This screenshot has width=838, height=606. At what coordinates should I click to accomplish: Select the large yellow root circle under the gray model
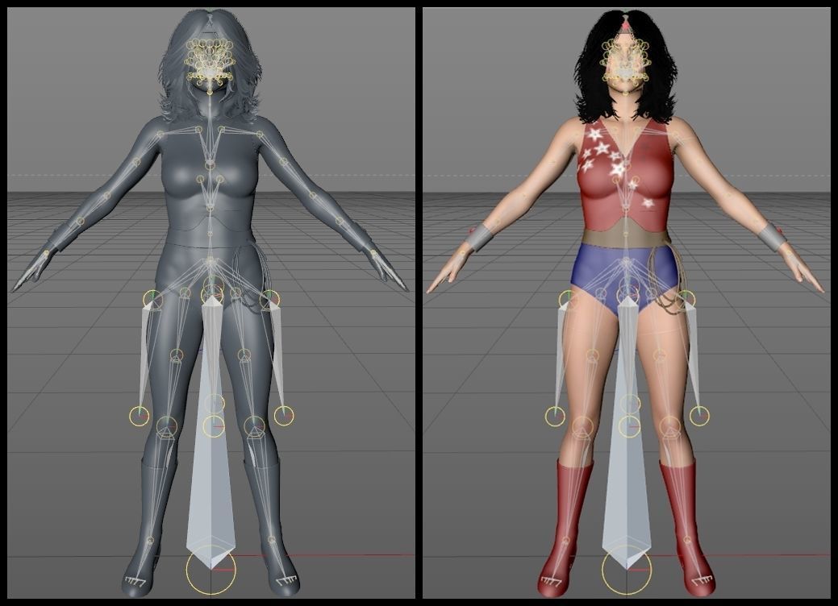click(x=211, y=570)
